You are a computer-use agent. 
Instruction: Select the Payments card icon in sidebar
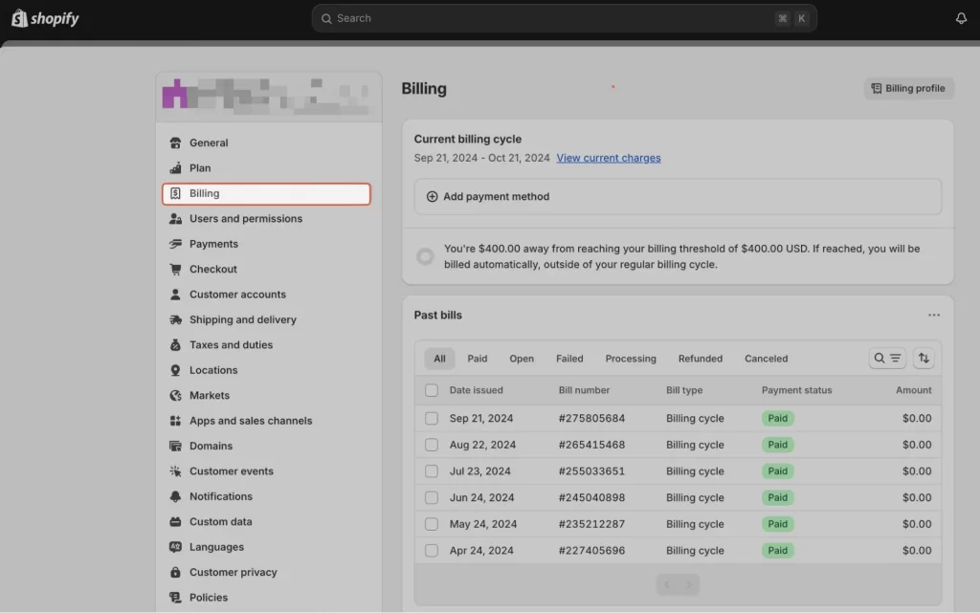pos(176,244)
